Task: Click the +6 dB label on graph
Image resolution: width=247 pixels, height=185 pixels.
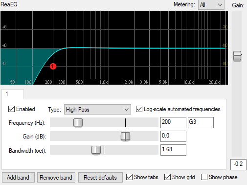Action: 4,27
